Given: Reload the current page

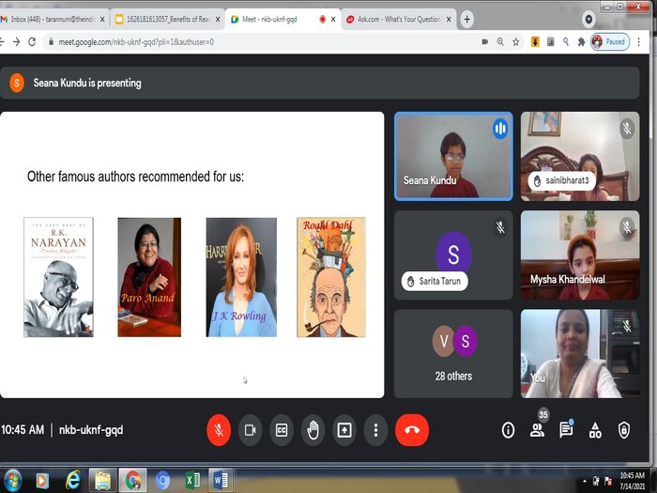Looking at the screenshot, I should coord(32,42).
